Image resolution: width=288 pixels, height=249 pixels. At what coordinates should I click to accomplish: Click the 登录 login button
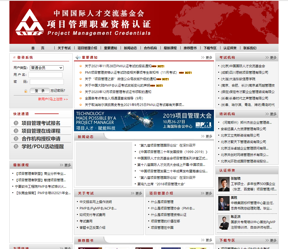point(40,91)
